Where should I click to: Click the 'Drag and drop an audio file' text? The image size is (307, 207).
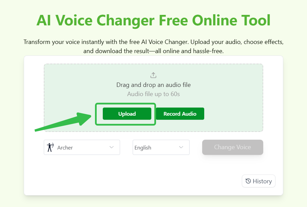[153, 85]
